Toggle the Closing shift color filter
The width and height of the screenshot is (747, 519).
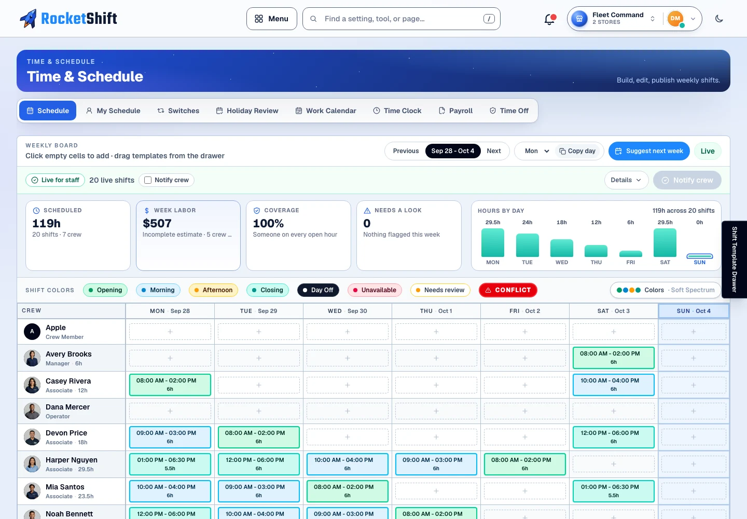[268, 290]
